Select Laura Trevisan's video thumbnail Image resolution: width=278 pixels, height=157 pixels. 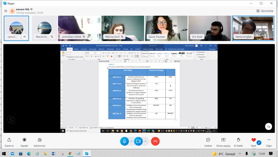[166, 28]
